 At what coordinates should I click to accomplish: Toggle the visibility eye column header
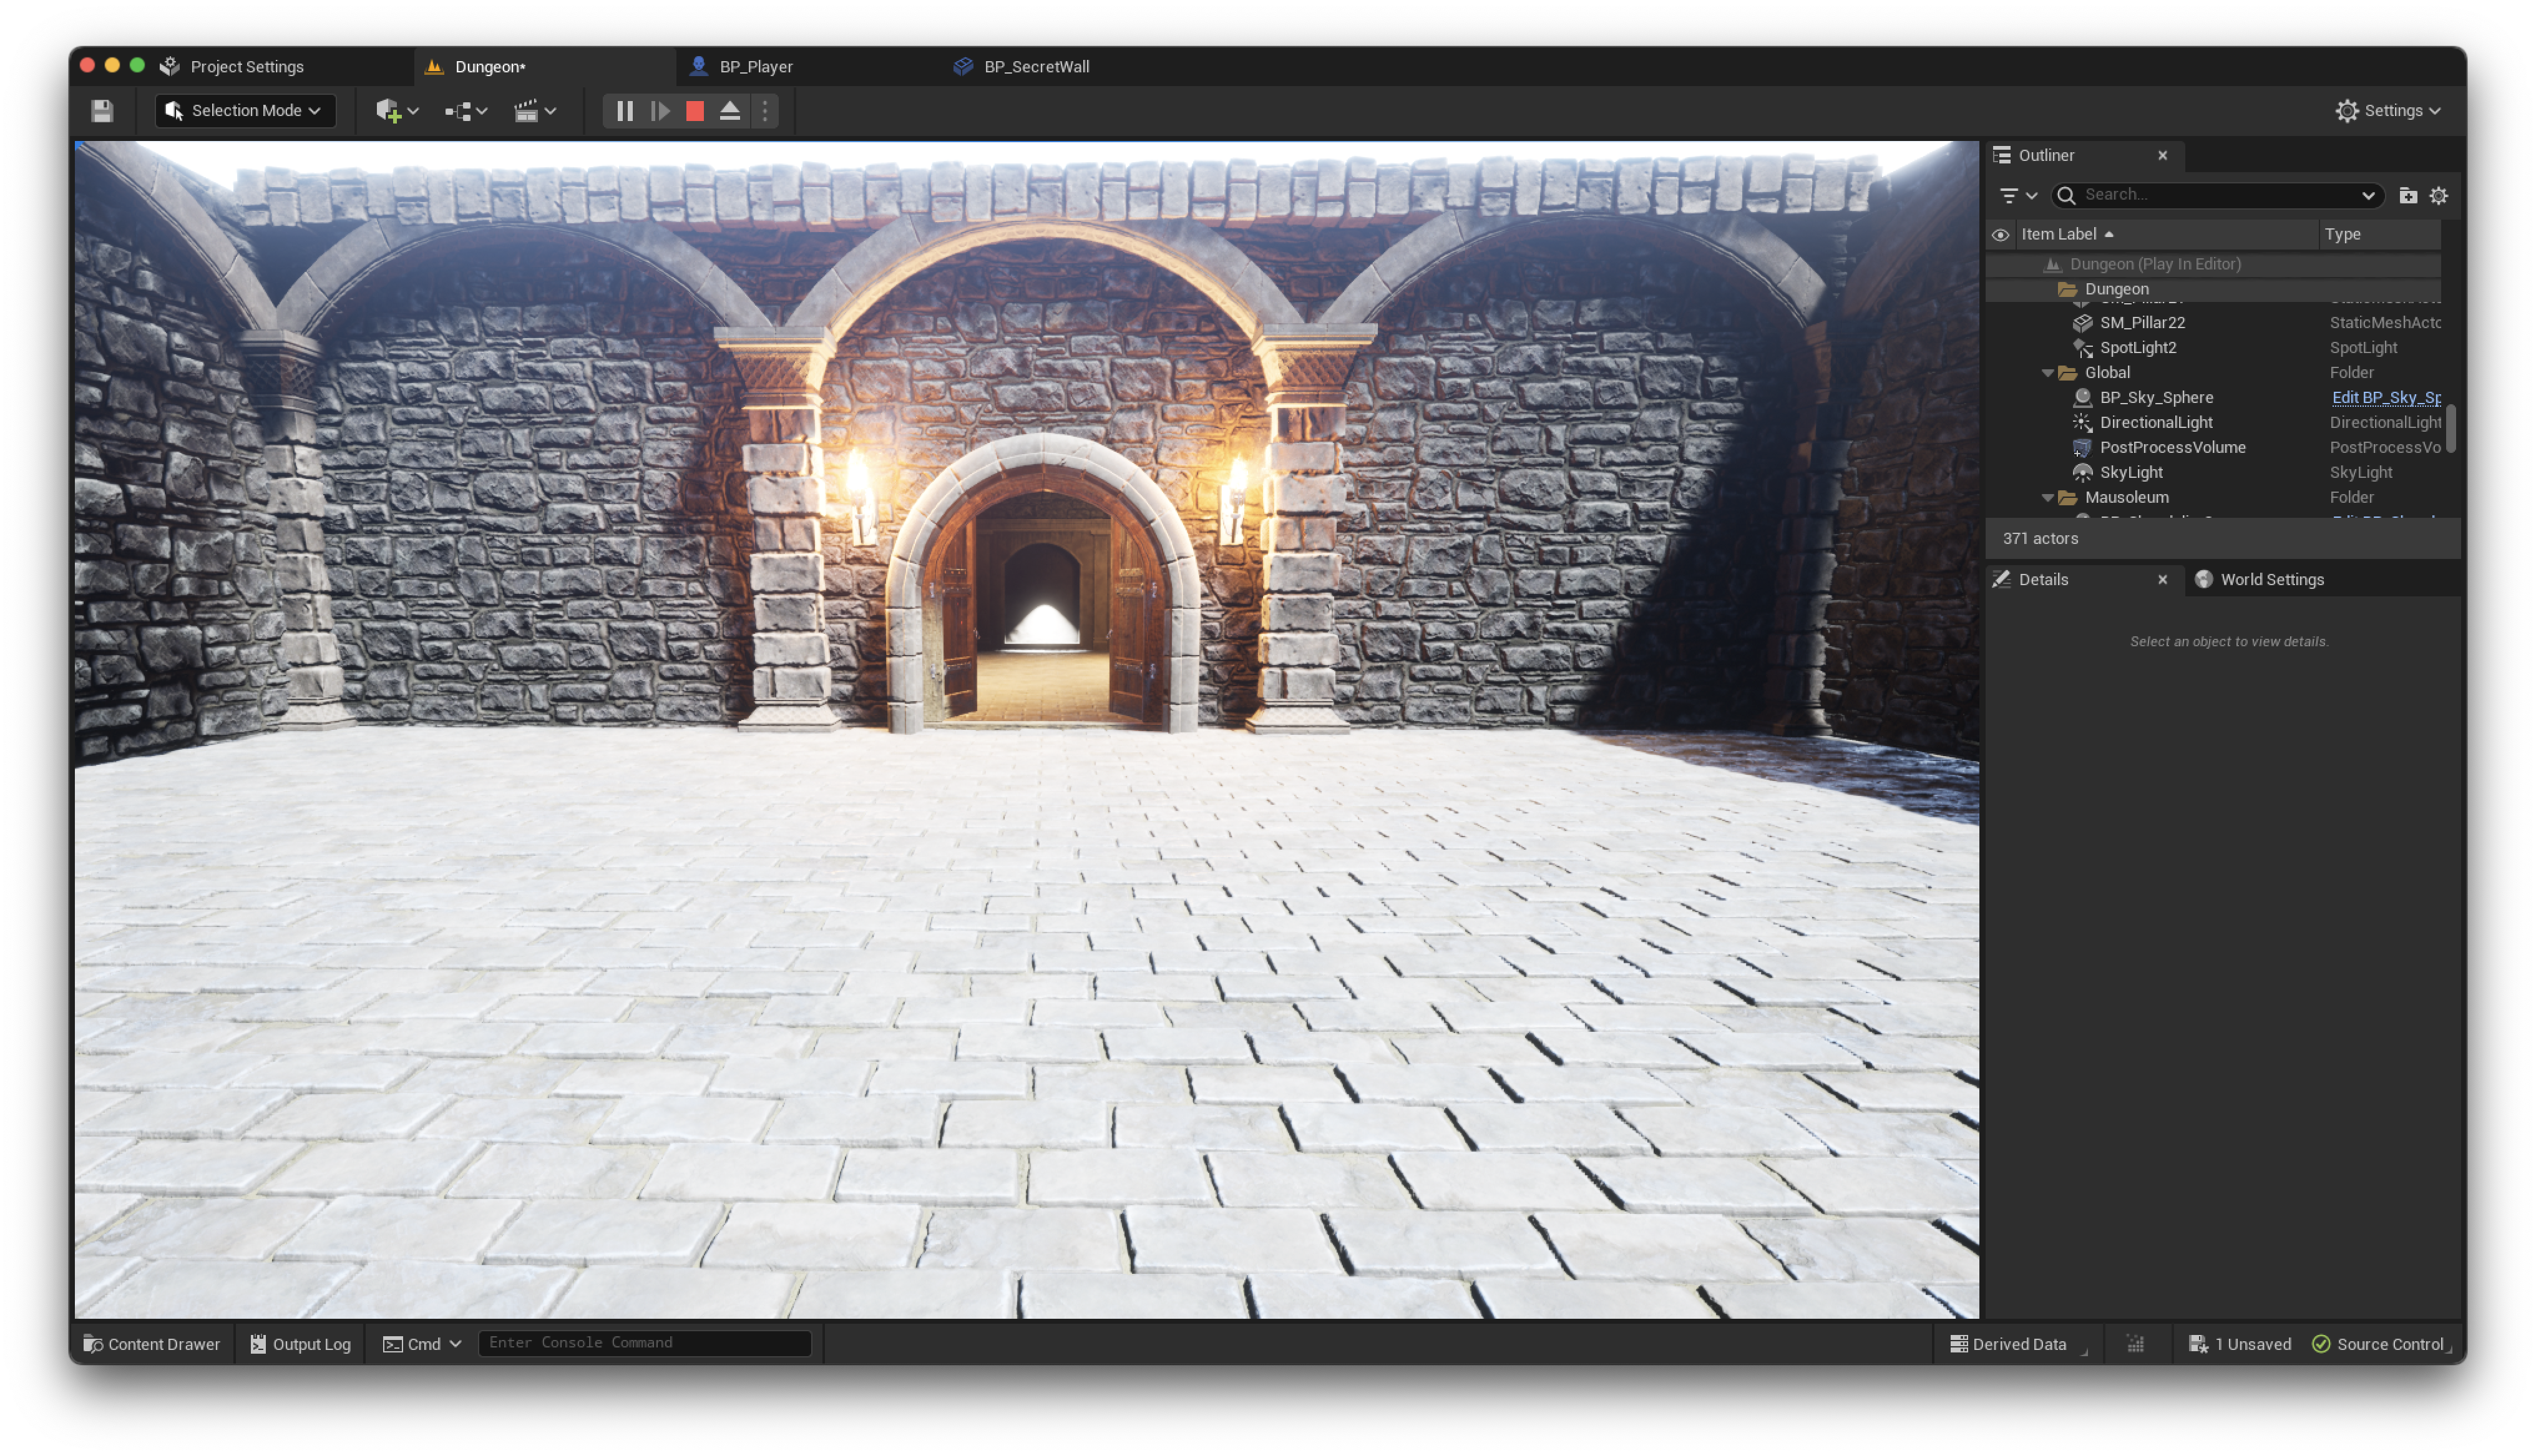[2000, 235]
